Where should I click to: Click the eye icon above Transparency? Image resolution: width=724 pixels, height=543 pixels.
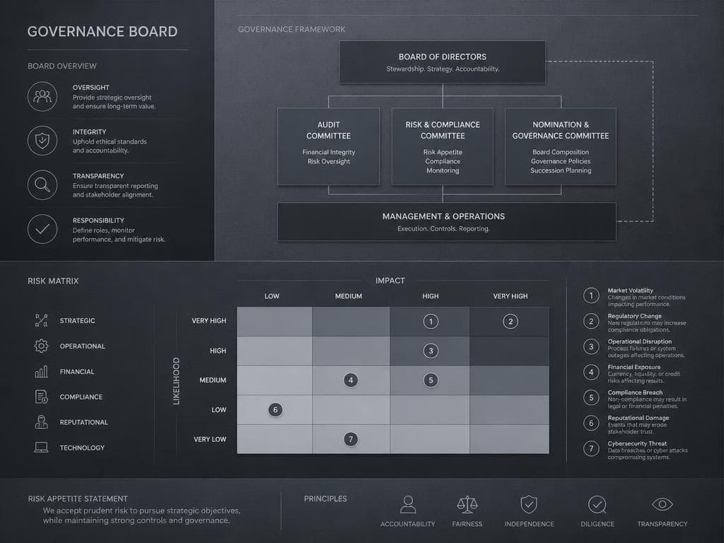(662, 504)
